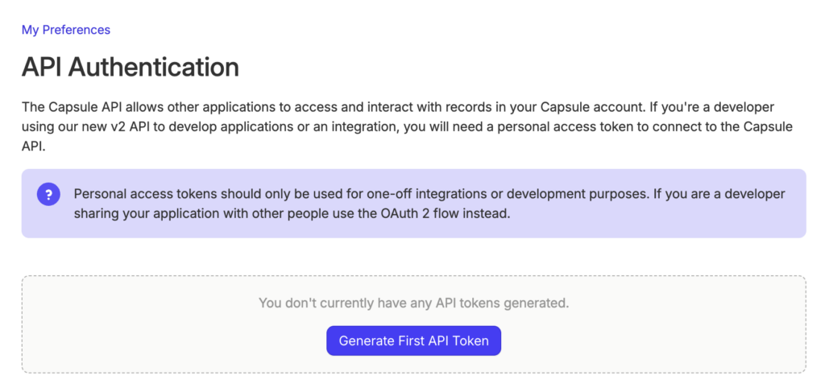
Task: Click the question mark info icon
Action: coord(48,195)
